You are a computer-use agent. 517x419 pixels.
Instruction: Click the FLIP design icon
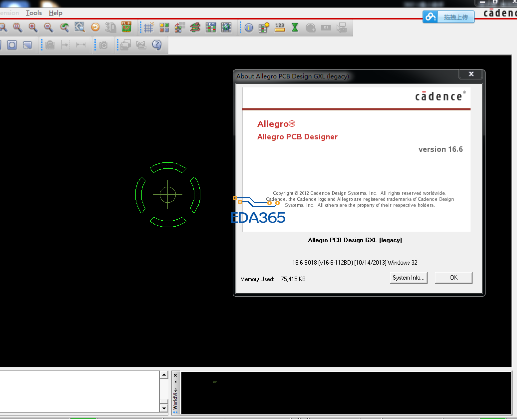126,27
